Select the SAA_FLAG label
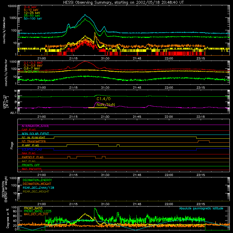This screenshot has height=233, width=233. (x=29, y=153)
